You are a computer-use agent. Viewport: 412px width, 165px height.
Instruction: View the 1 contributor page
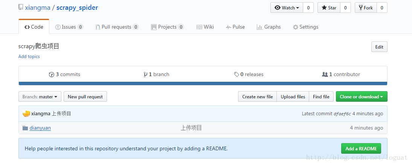341,74
